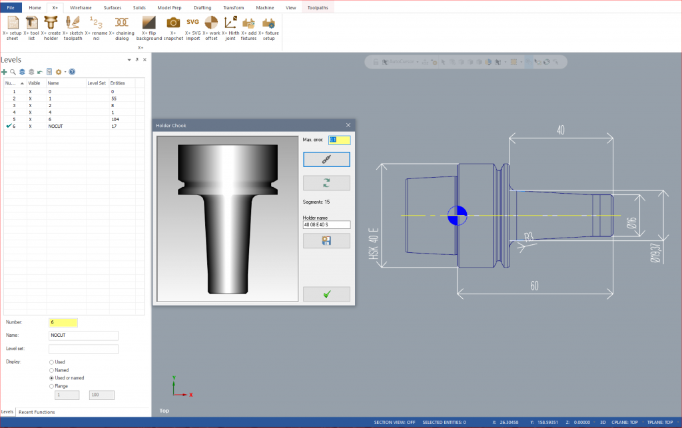Switch to the Toolpaths ribbon tab
The width and height of the screenshot is (682, 428).
click(x=318, y=7)
